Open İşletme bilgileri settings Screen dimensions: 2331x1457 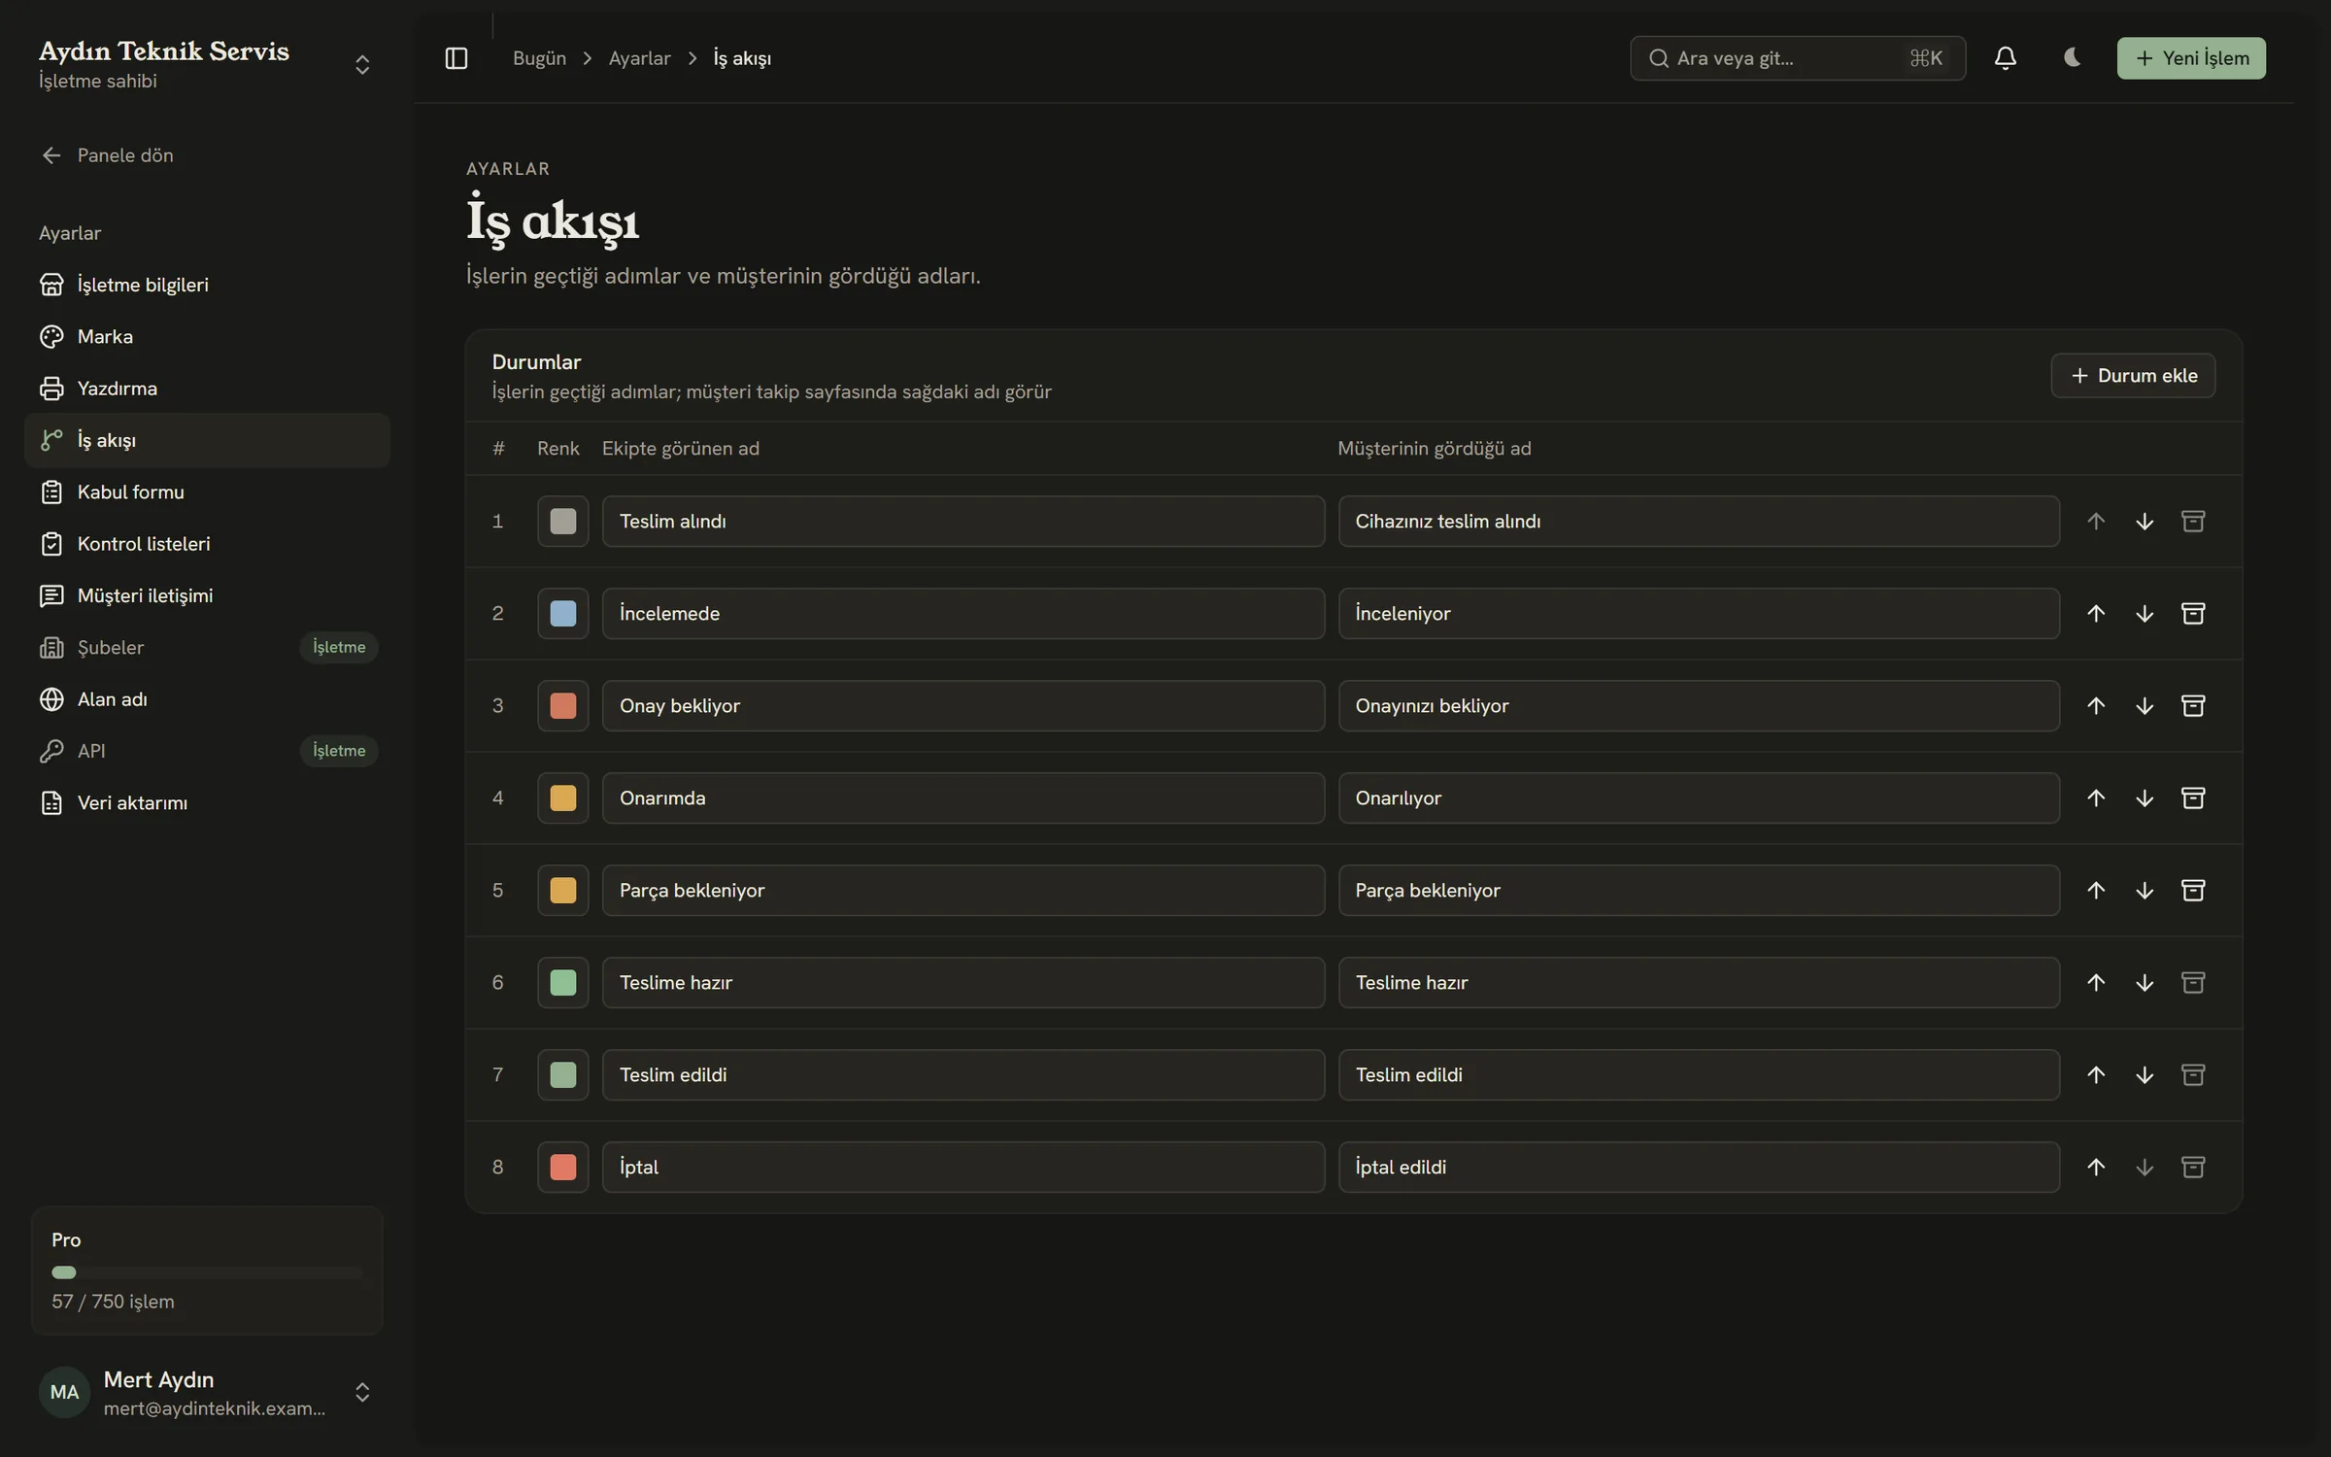coord(207,285)
